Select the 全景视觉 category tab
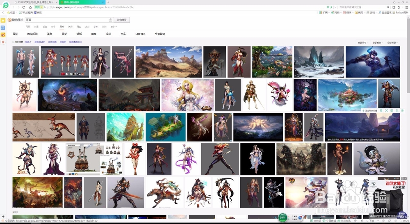Screen dimensions: 410x224 click(x=160, y=34)
